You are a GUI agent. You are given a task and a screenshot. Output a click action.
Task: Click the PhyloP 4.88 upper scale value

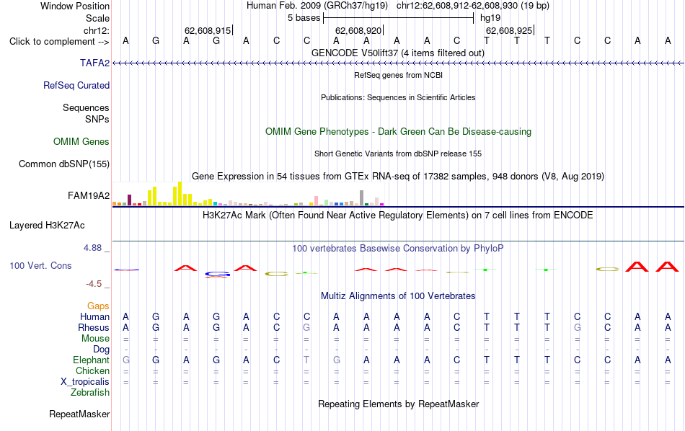pyautogui.click(x=92, y=248)
